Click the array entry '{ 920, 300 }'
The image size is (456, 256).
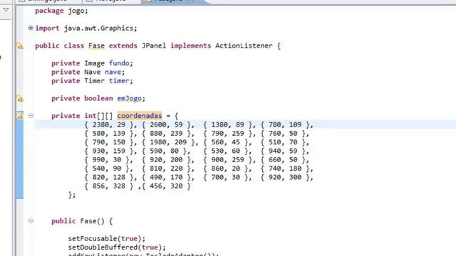(285, 177)
